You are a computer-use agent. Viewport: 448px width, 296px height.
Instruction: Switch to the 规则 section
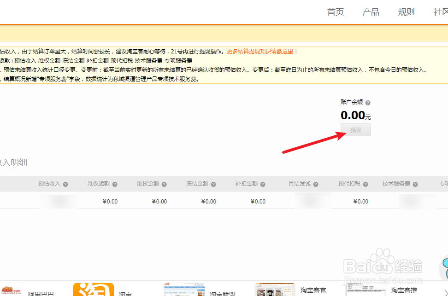[x=406, y=12]
